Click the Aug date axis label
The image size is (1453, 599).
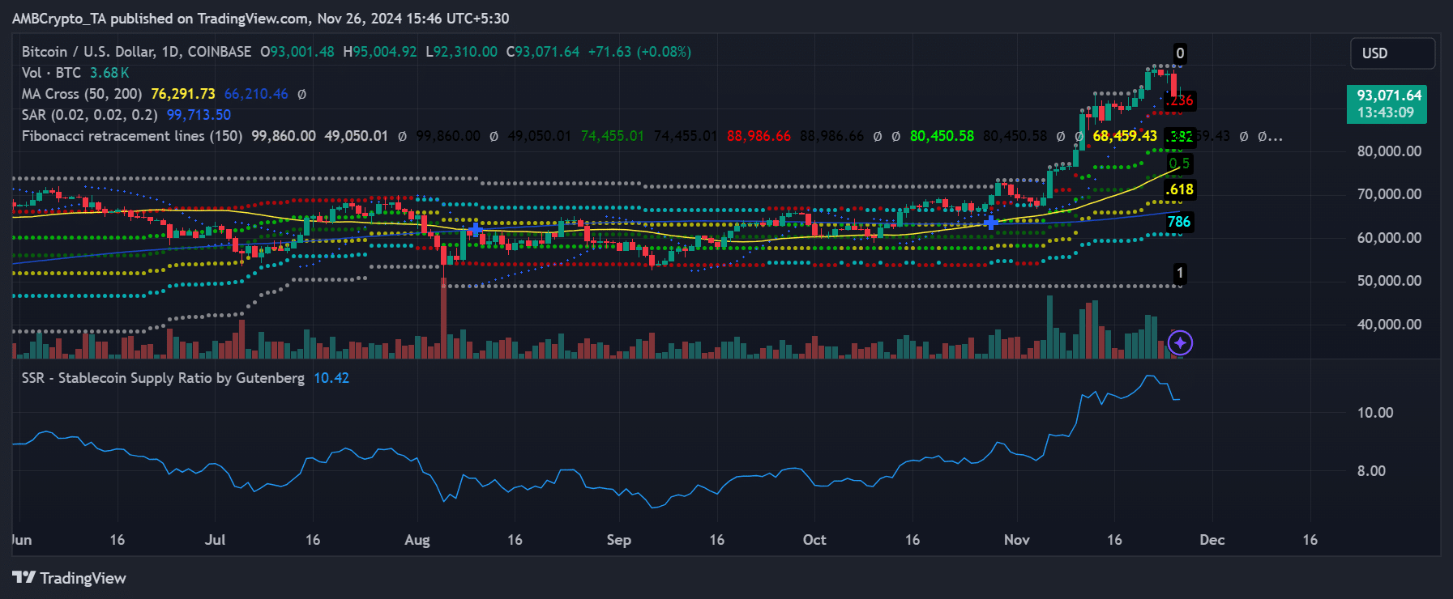point(417,540)
